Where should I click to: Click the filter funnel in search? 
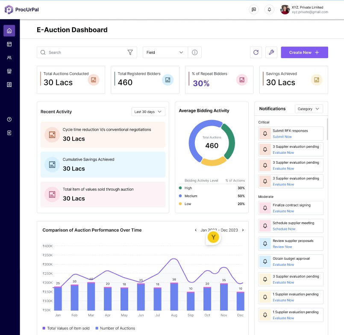tap(130, 53)
